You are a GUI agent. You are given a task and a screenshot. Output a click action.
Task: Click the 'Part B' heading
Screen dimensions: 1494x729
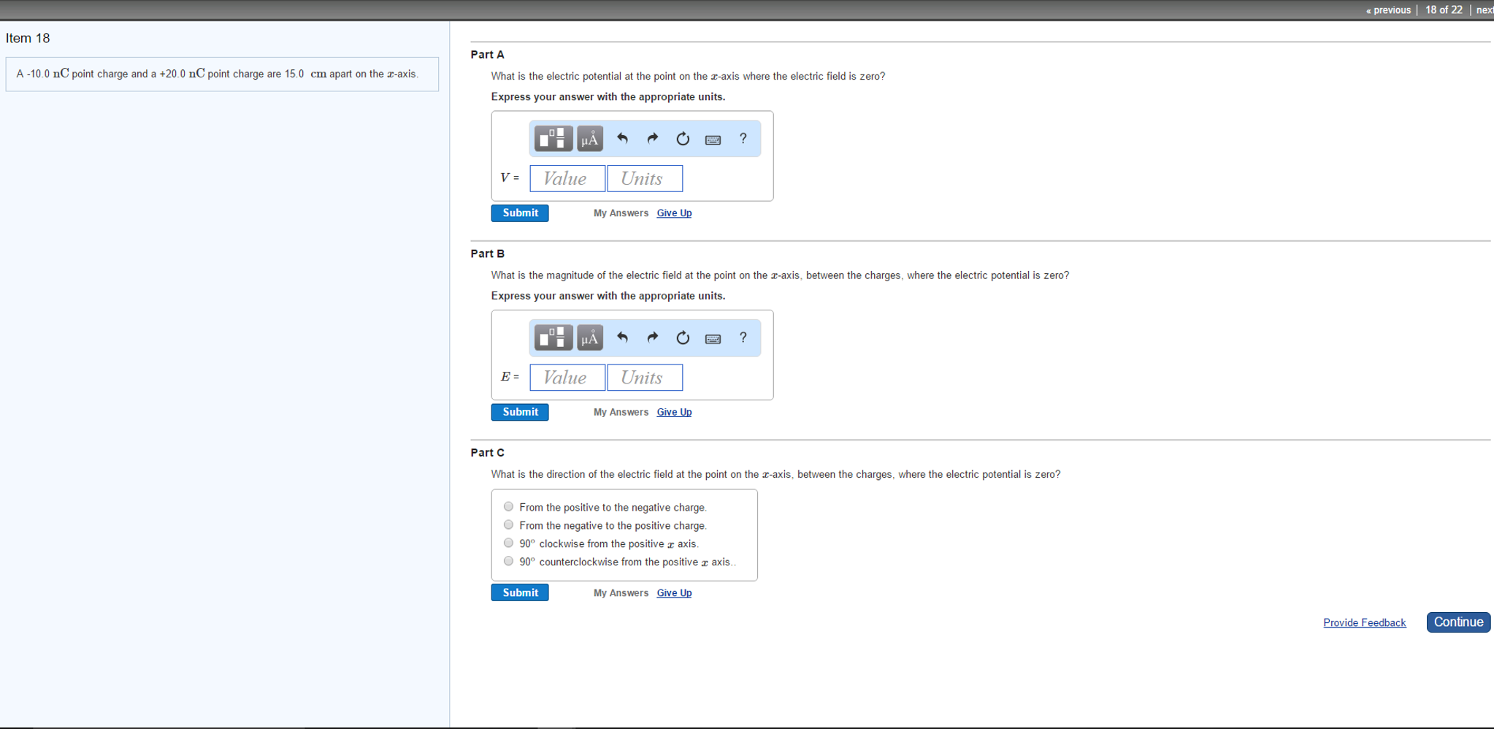point(487,253)
